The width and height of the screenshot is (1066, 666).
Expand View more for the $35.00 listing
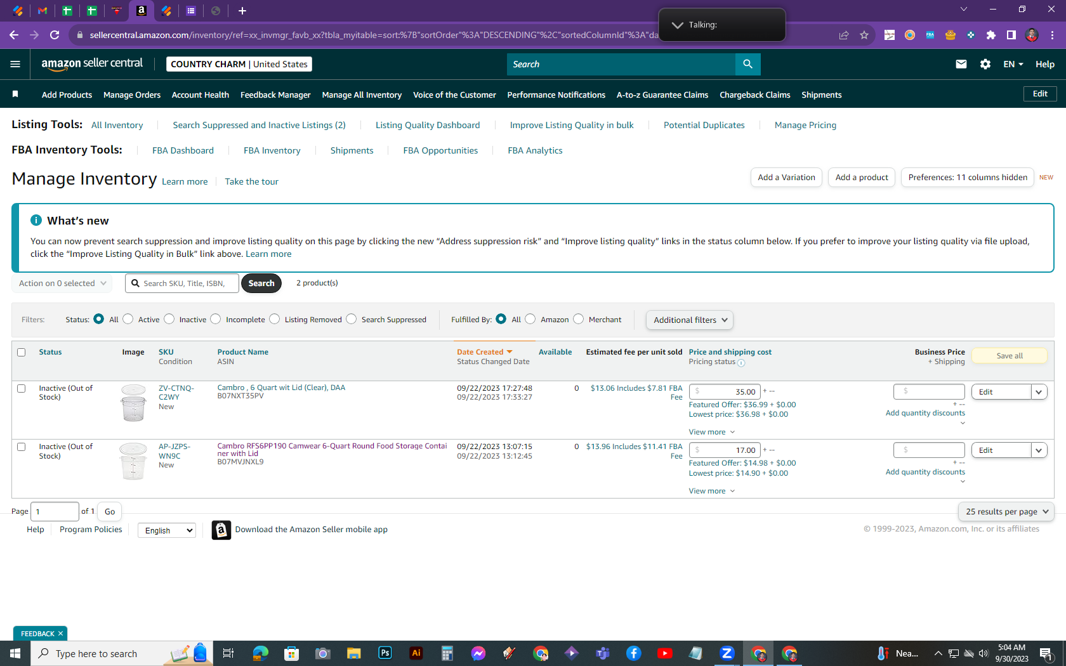712,432
